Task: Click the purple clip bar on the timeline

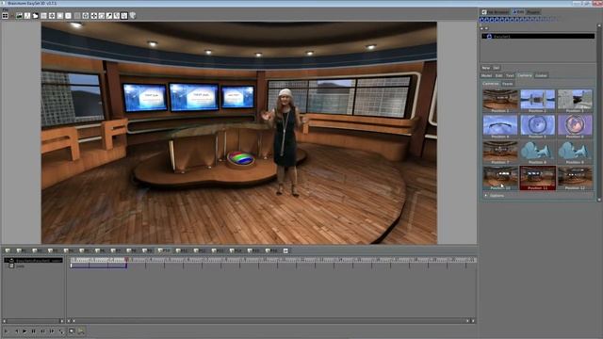Action: point(98,266)
